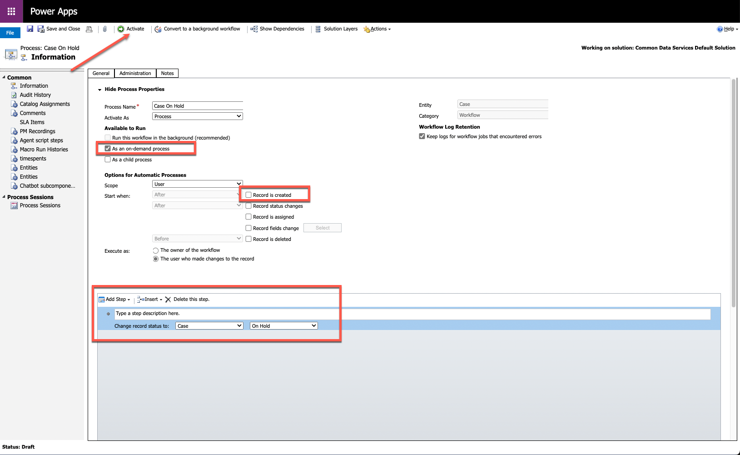Uncheck As an on-demand process
740x455 pixels.
pos(108,148)
